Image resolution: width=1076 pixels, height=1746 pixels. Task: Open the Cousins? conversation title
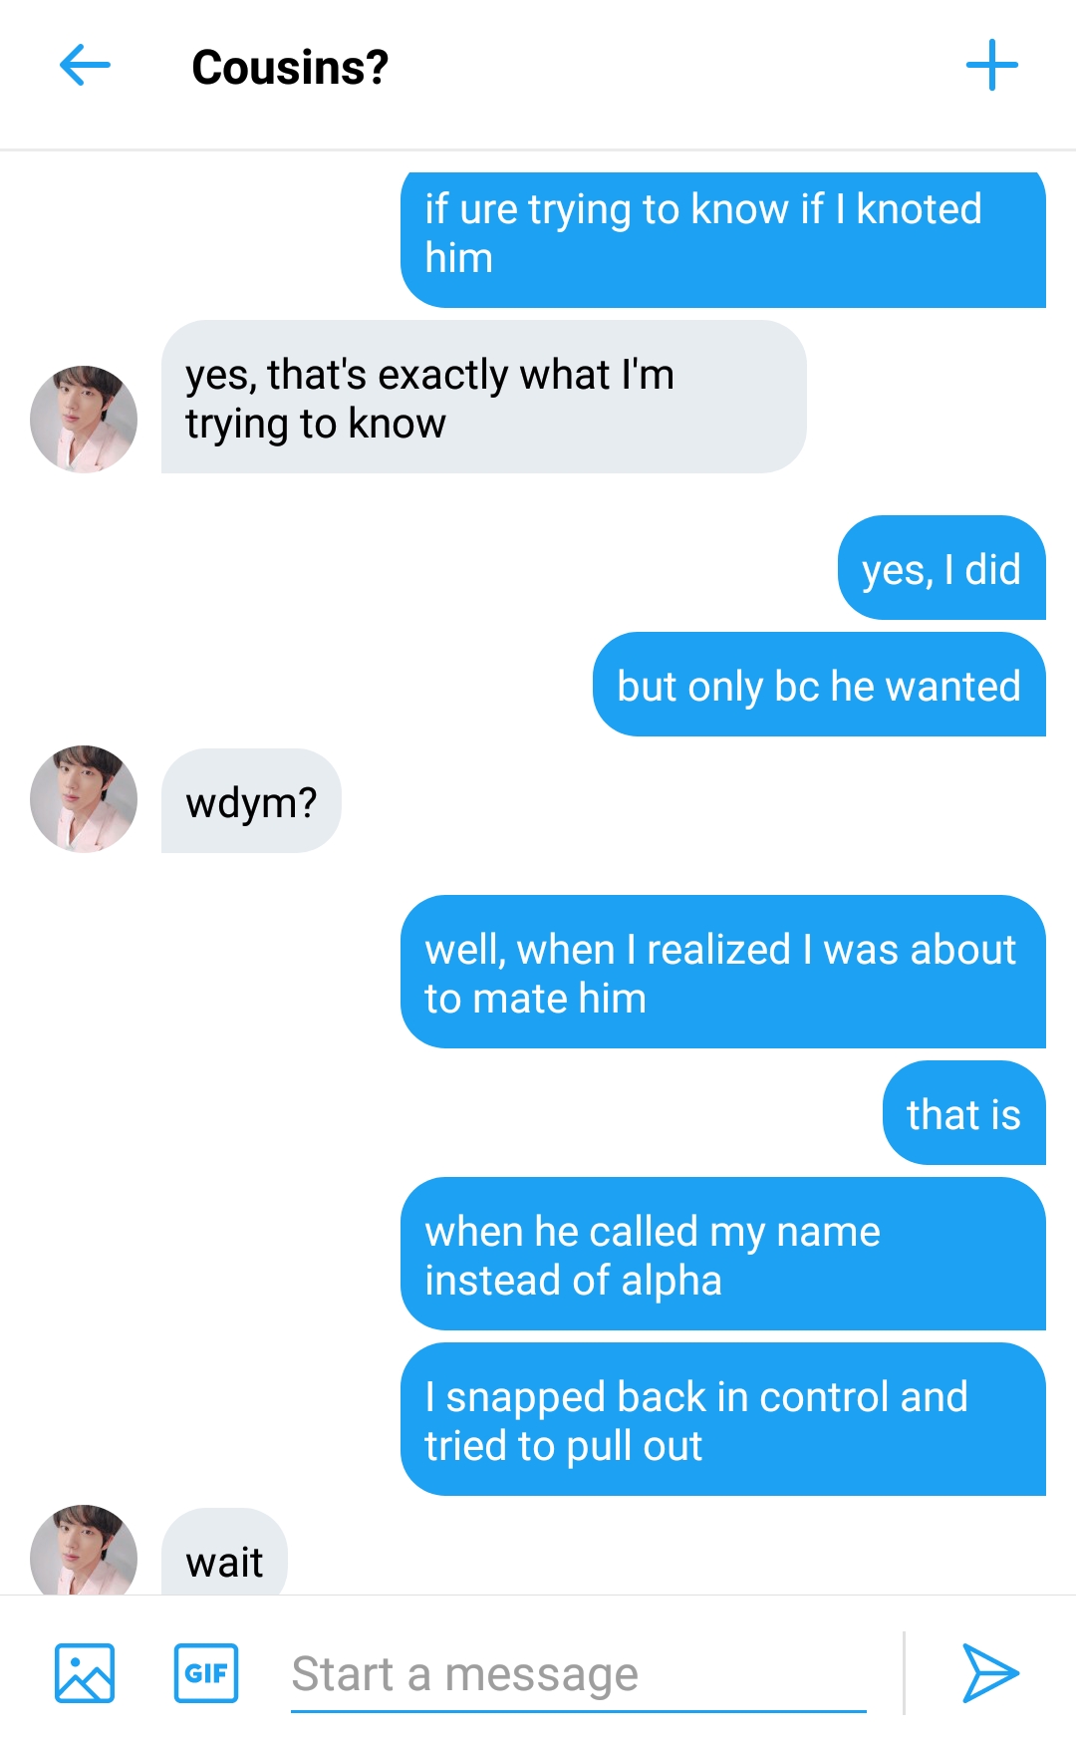(x=290, y=67)
